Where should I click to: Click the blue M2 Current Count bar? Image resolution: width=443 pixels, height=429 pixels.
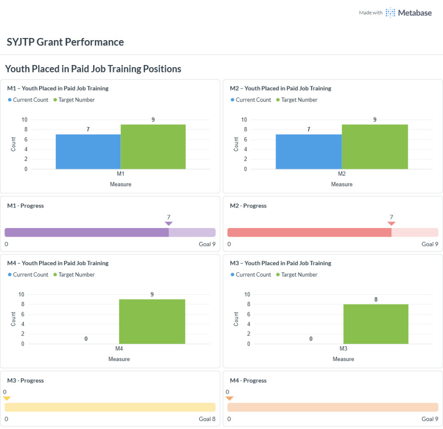point(309,152)
